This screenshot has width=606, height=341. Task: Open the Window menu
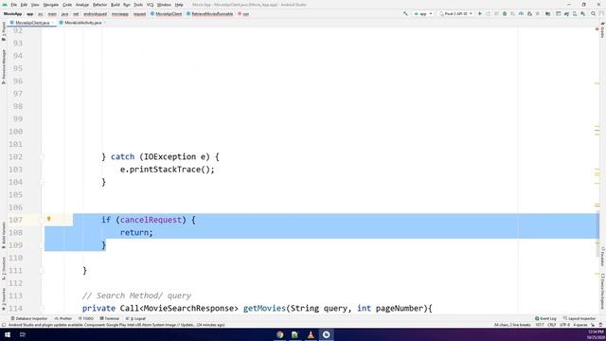(x=164, y=5)
